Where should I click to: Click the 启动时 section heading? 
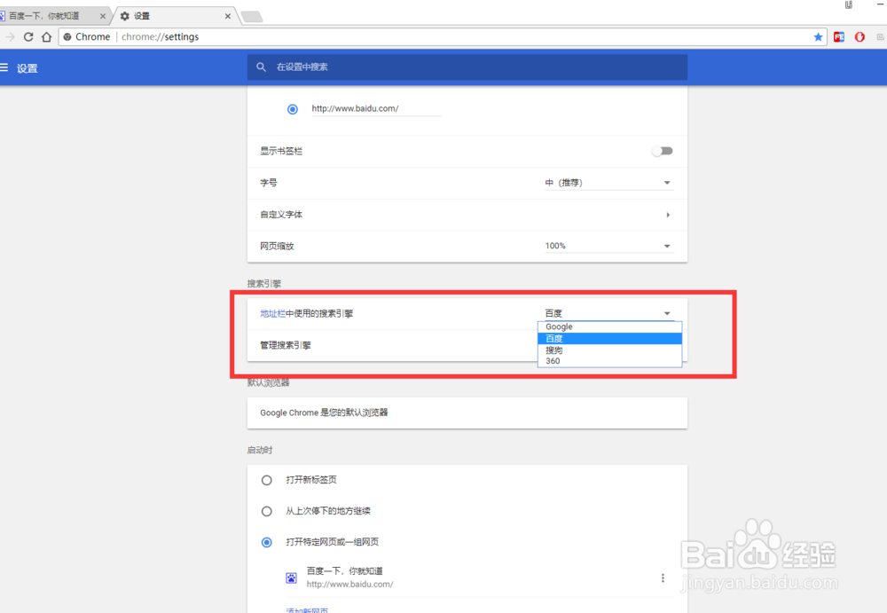click(x=260, y=450)
